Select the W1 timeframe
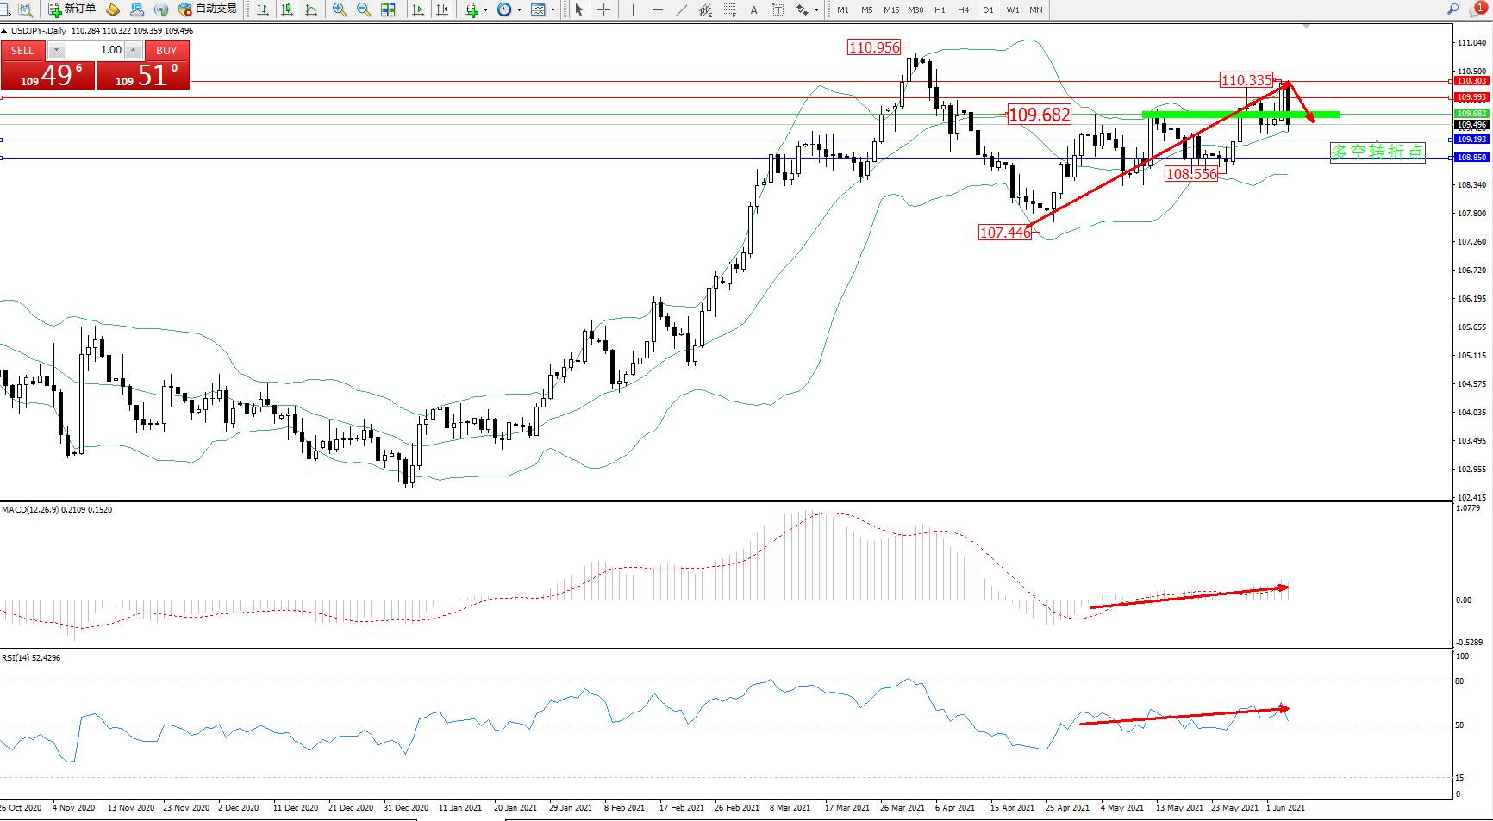 [1013, 10]
